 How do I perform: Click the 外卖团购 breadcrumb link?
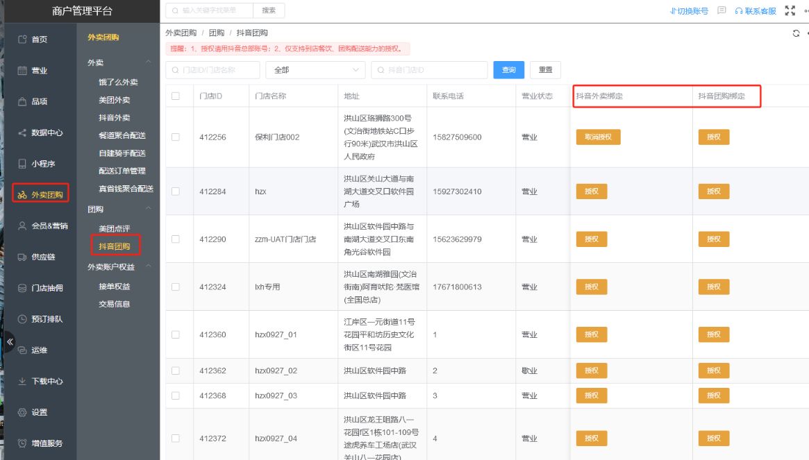coord(181,33)
